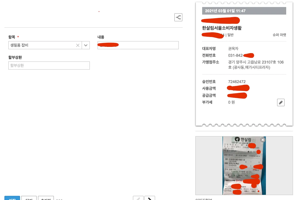
Task: Click the 부가세 label
Action: [x=207, y=102]
